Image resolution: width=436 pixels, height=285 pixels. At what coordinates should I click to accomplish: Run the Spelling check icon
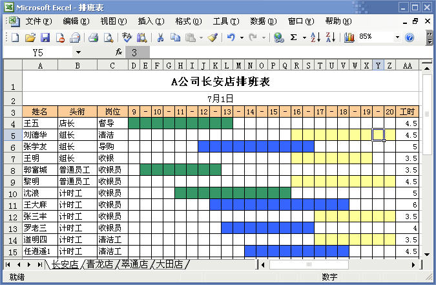pyautogui.click(x=127, y=37)
